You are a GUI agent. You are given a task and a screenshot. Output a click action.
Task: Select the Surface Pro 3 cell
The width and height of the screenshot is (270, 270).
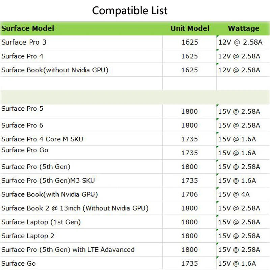pos(24,42)
